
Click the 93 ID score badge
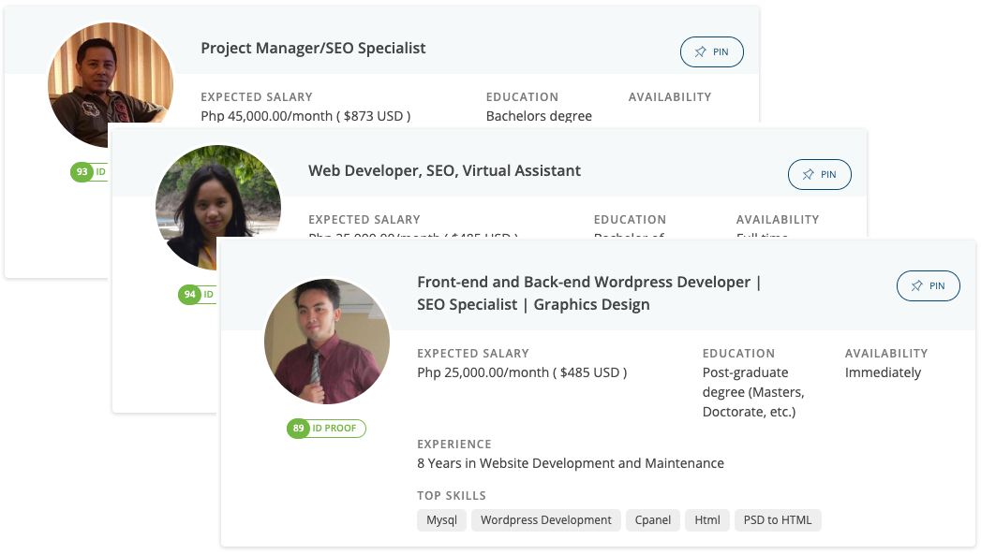coord(89,172)
